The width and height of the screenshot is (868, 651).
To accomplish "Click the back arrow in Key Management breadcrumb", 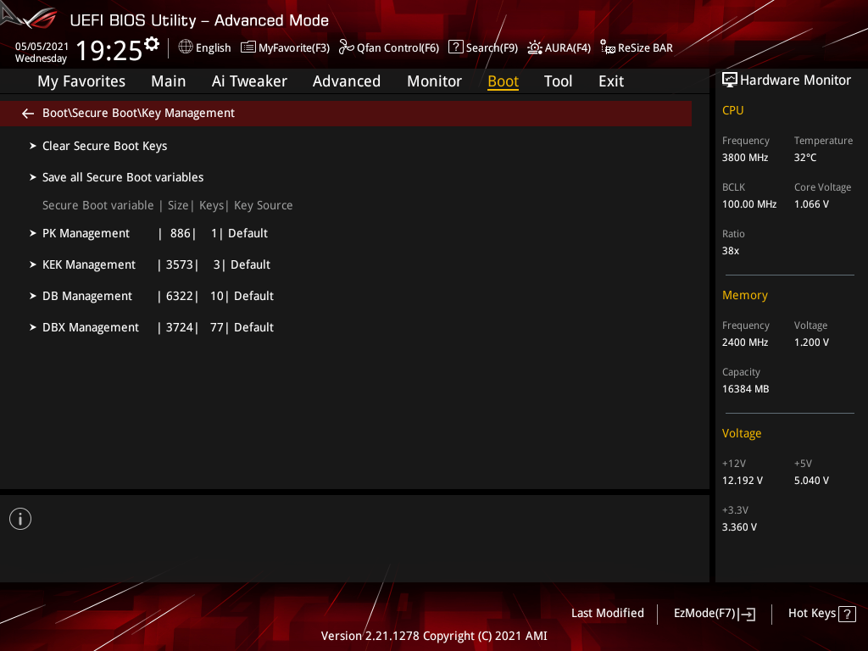I will point(28,114).
